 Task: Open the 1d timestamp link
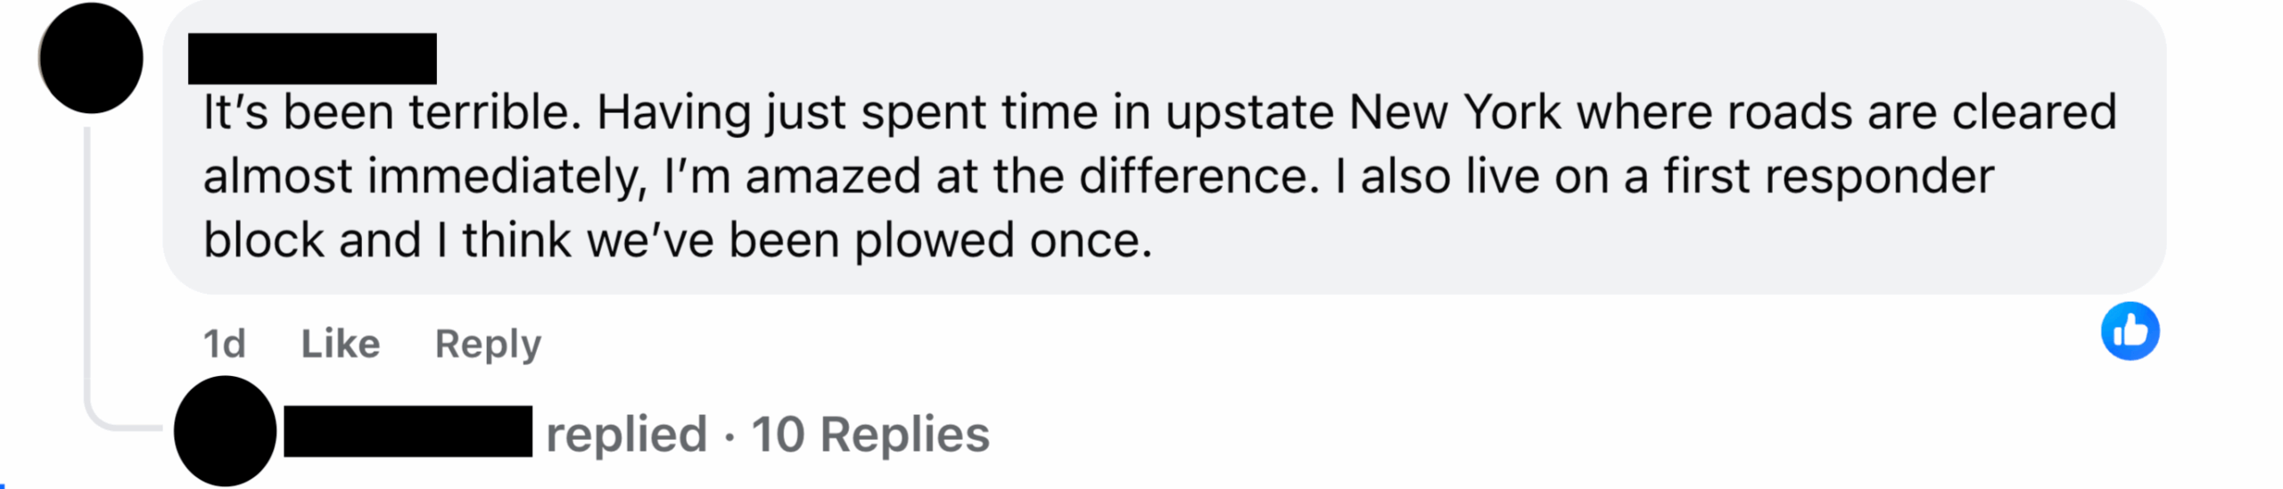(224, 344)
